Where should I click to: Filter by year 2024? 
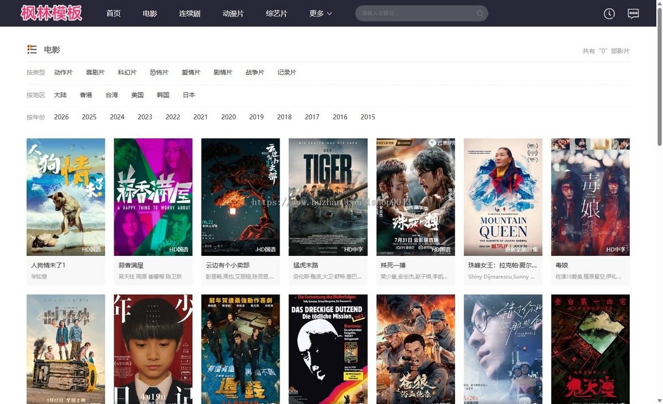coord(117,117)
